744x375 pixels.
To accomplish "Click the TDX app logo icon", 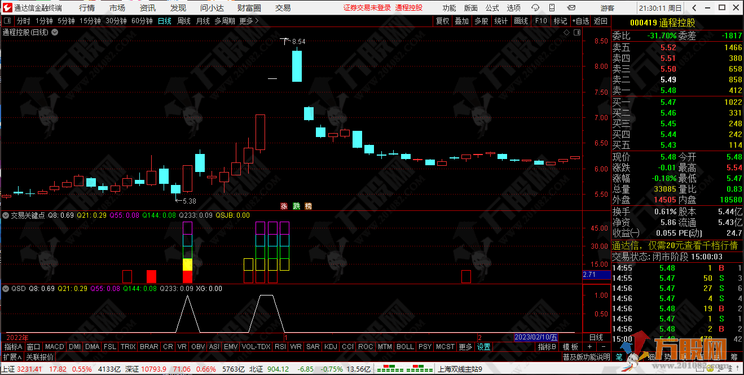I will [x=7, y=8].
